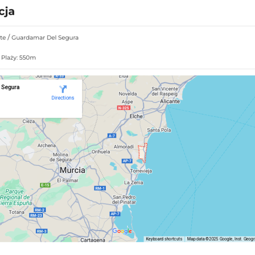This screenshot has width=255, height=255.
Task: Click the Totana label
Action: (17, 212)
